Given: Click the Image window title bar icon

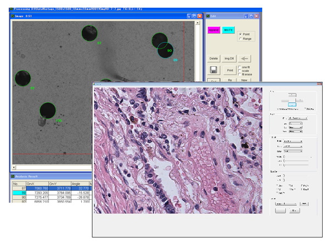Looking at the screenshot, I should click(x=13, y=16).
